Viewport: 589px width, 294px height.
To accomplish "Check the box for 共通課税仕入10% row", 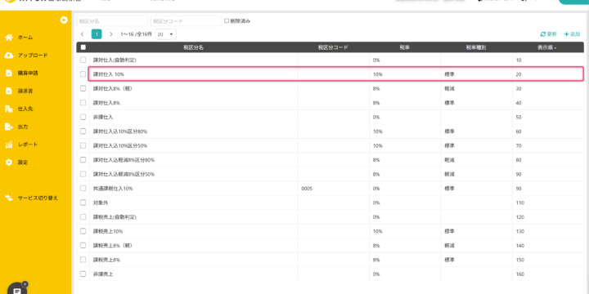I will [83, 189].
